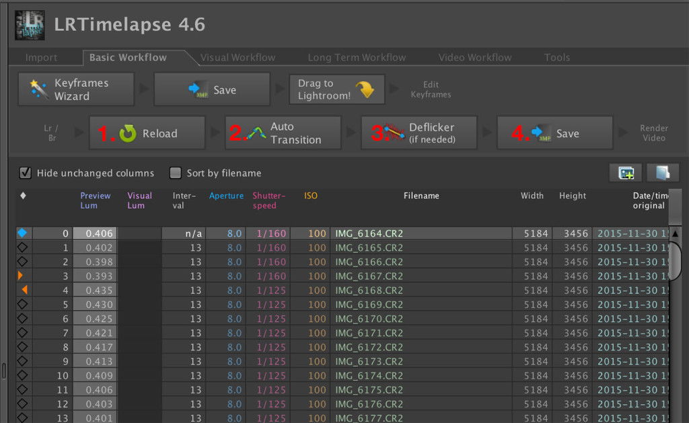Select filename IMG_6170.CR2

pyautogui.click(x=369, y=319)
